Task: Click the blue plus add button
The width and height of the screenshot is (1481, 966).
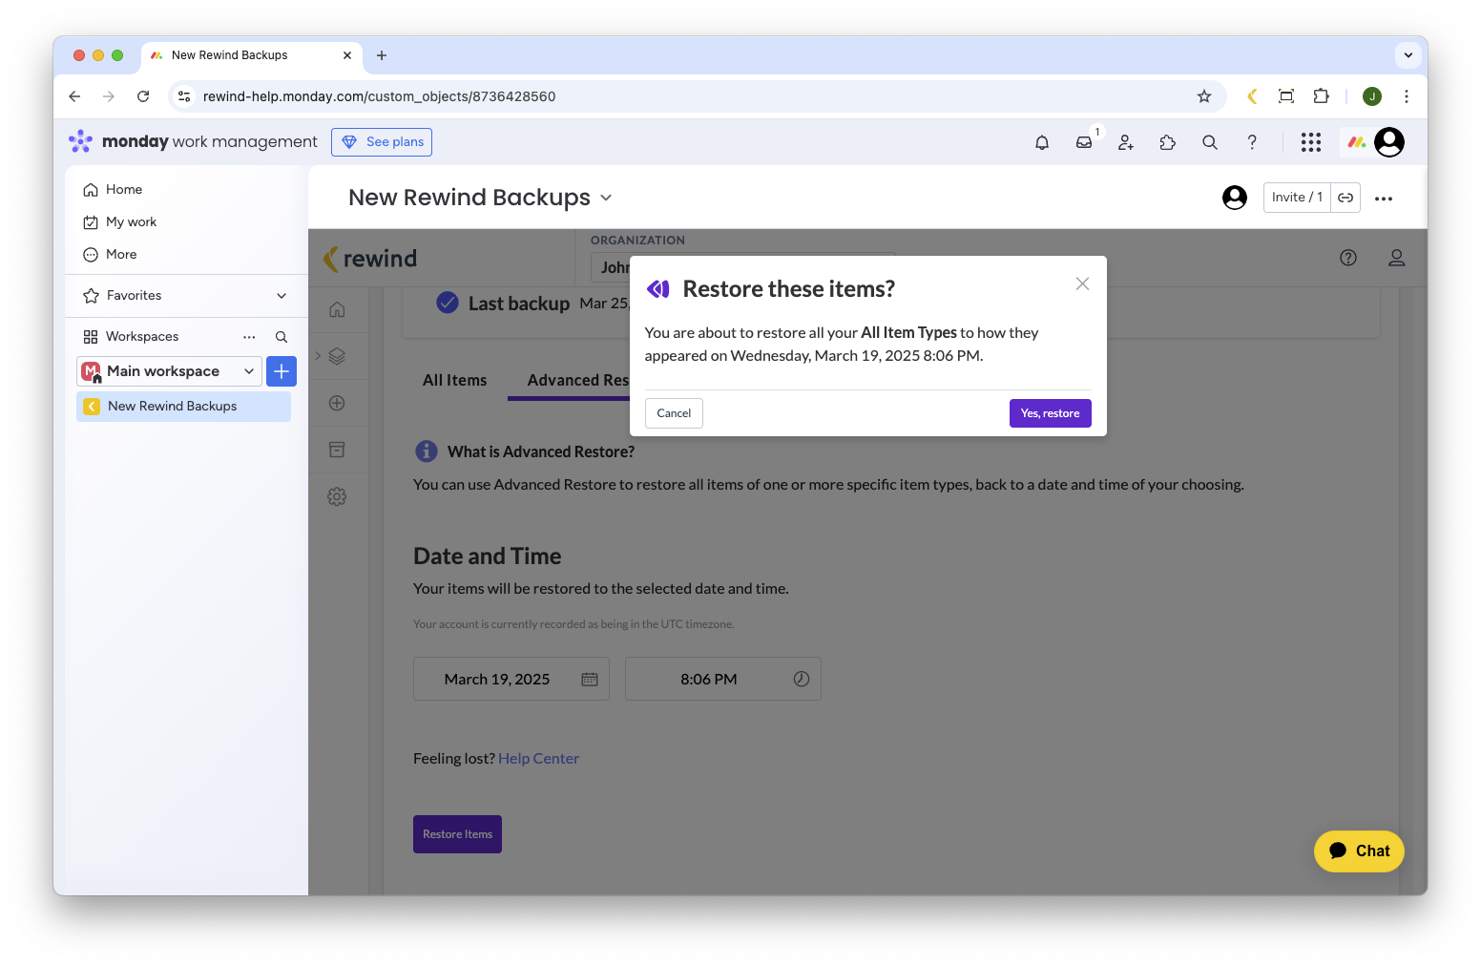Action: pyautogui.click(x=282, y=371)
